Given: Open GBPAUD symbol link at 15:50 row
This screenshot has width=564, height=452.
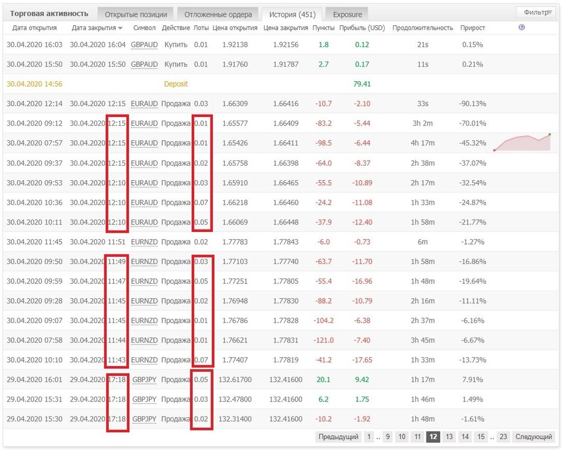Looking at the screenshot, I should (144, 64).
